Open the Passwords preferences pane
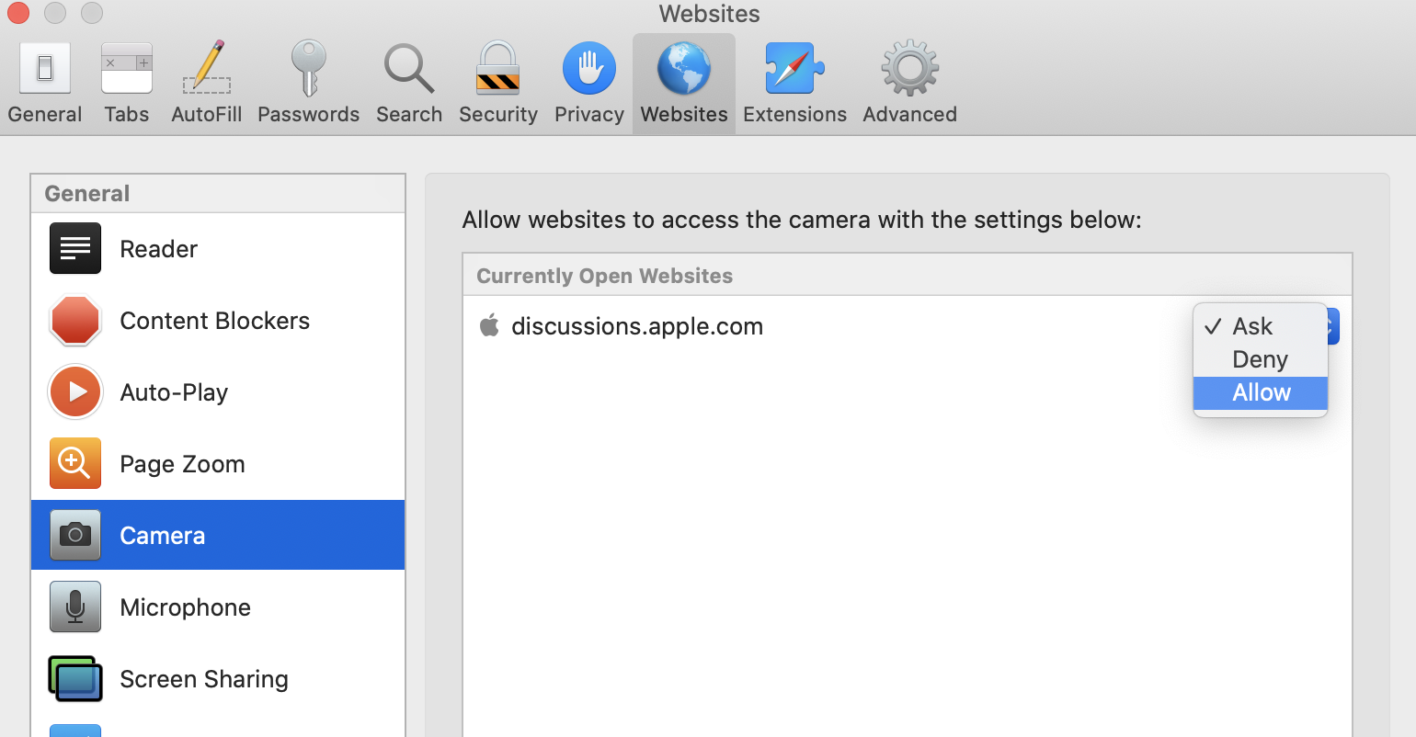This screenshot has width=1416, height=737. point(309,85)
